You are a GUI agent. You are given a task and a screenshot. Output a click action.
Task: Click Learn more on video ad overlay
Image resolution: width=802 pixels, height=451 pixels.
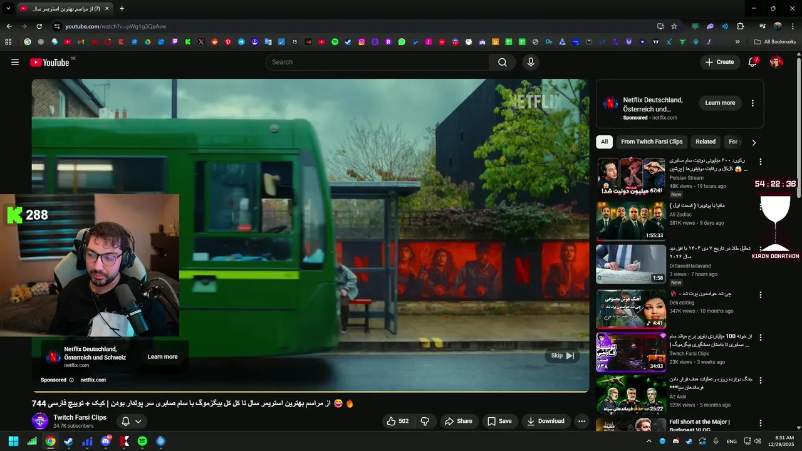[162, 357]
